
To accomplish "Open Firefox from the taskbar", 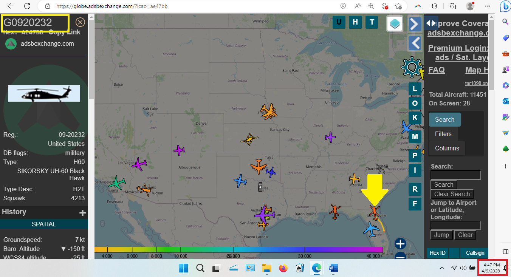I will pyautogui.click(x=283, y=268).
